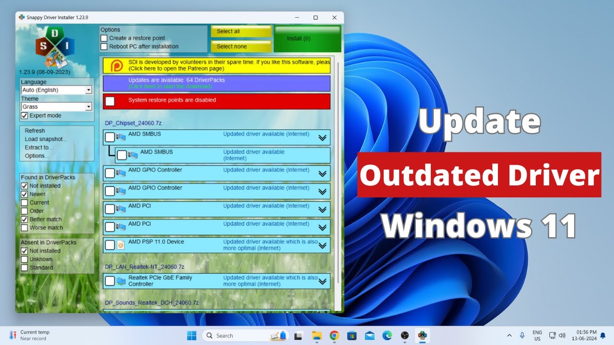Click the ENG US language indicator
The image size is (614, 345).
point(537,335)
